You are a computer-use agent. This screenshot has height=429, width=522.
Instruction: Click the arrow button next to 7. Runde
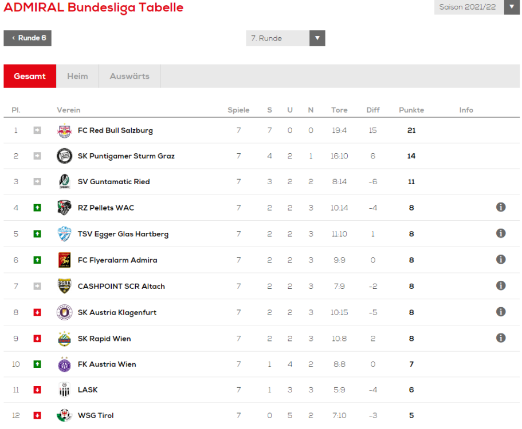click(x=317, y=38)
